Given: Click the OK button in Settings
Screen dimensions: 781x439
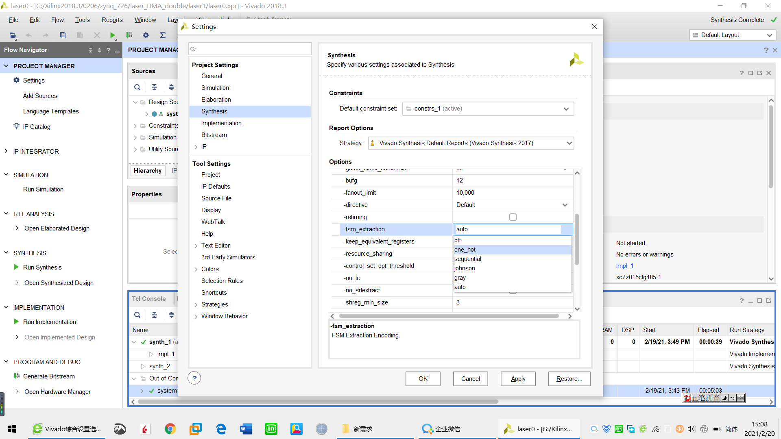Looking at the screenshot, I should (x=423, y=379).
